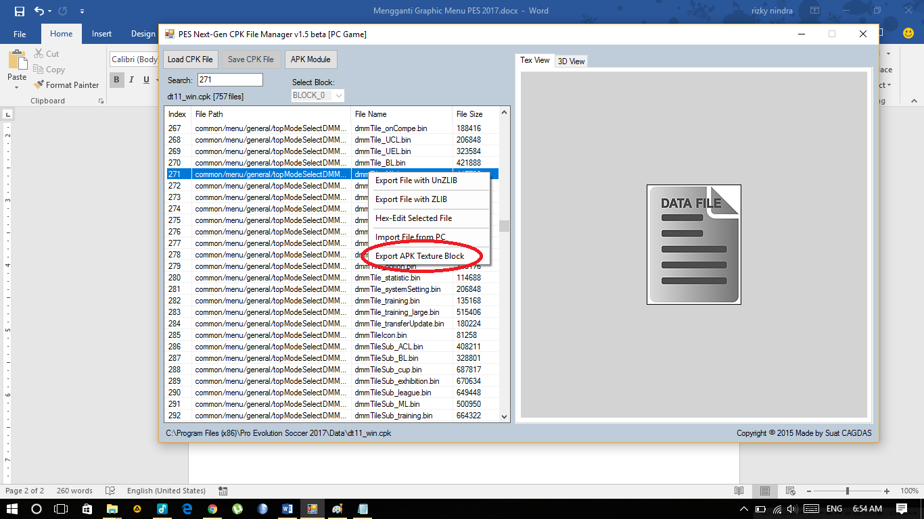
Task: Adjust the zoom slider in Word's status bar
Action: (x=848, y=491)
